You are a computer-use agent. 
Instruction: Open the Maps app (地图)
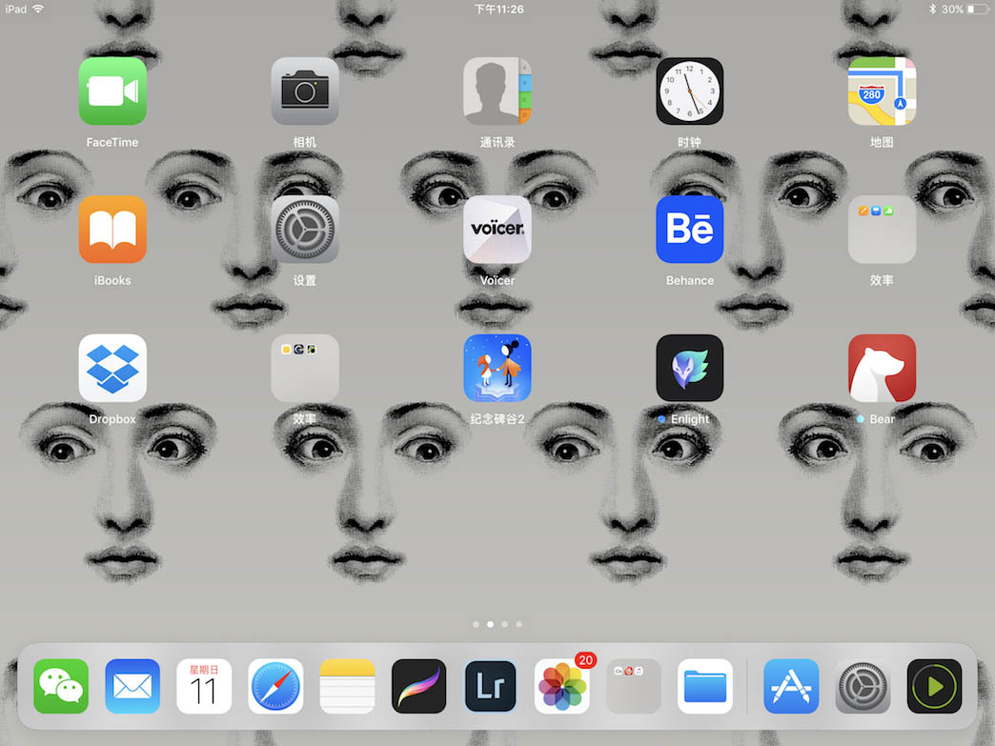tap(882, 91)
